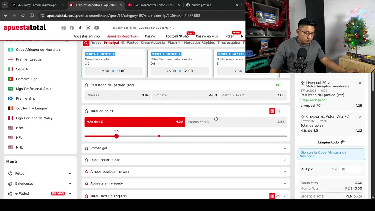Screen dimensions: 375x211
Task: Switch to the Tiros esquina tab
Action: click(x=229, y=43)
